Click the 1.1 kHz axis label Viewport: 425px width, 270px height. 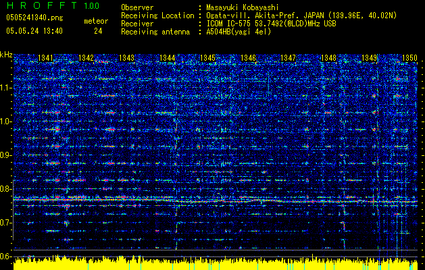tap(5, 88)
